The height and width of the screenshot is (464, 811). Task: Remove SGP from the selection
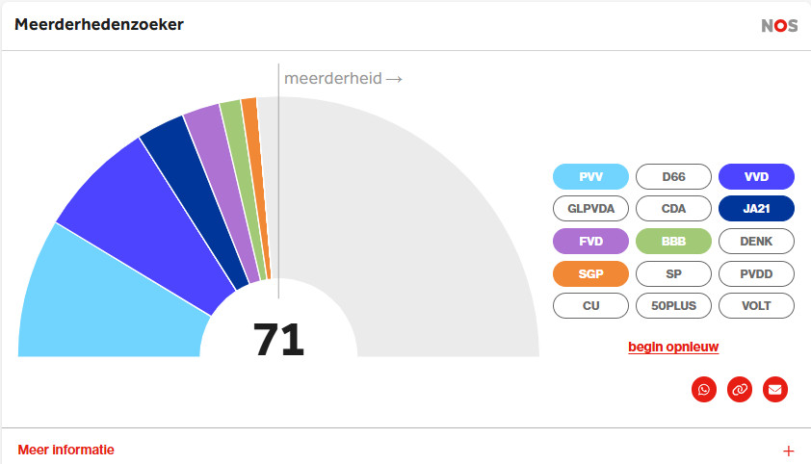pyautogui.click(x=590, y=273)
